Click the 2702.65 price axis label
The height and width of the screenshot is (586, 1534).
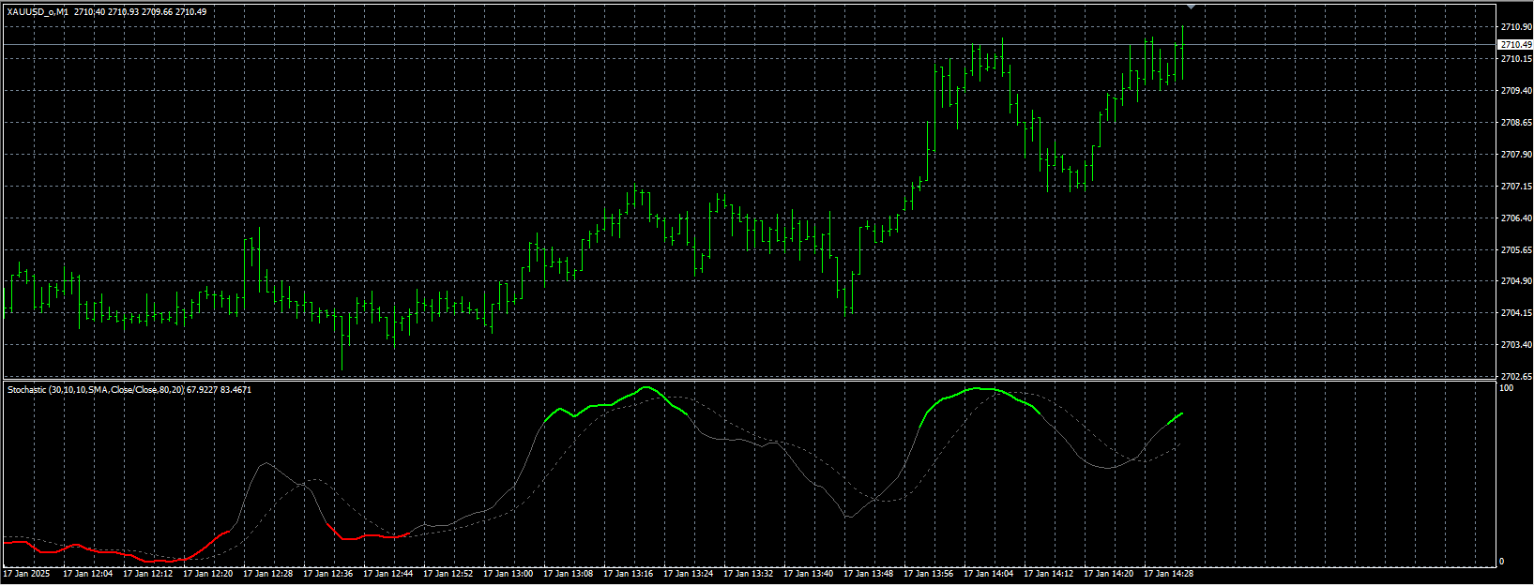tap(1515, 375)
